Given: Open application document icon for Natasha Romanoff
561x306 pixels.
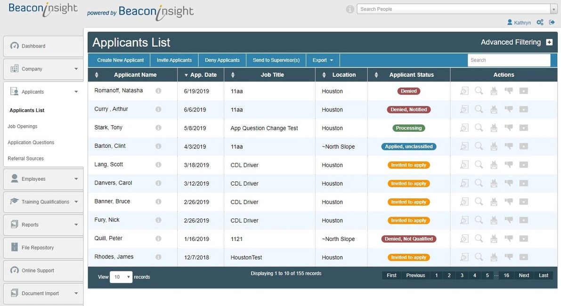Looking at the screenshot, I should pos(464,90).
